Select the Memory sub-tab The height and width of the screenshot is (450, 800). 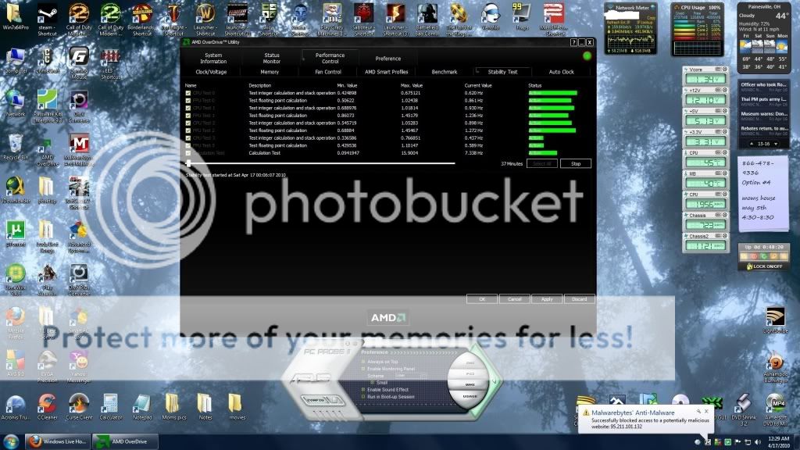point(270,72)
